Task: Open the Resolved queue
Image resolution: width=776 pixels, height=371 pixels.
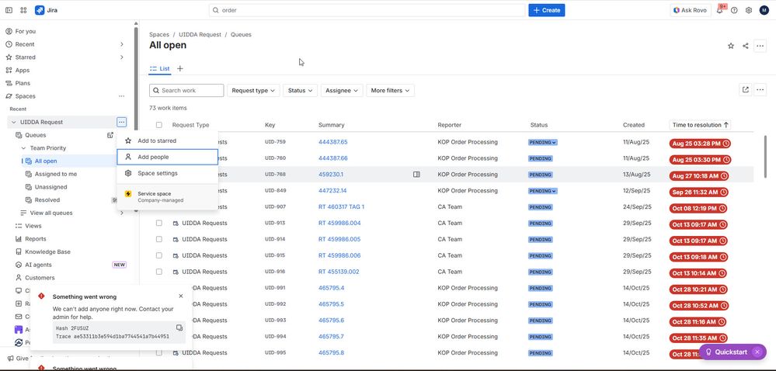Action: click(47, 199)
